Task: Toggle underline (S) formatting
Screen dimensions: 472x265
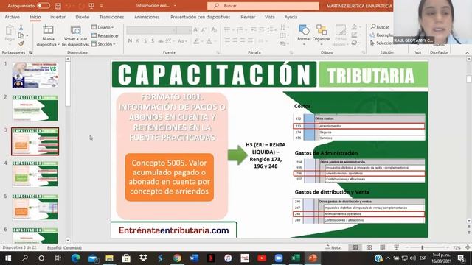Action: pos(145,41)
